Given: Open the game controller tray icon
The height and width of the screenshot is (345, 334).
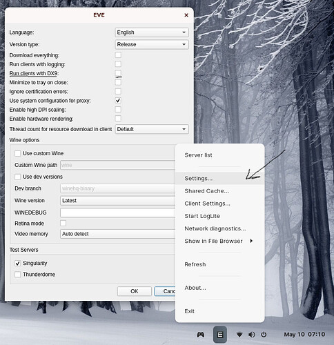Looking at the screenshot, I should tap(201, 334).
